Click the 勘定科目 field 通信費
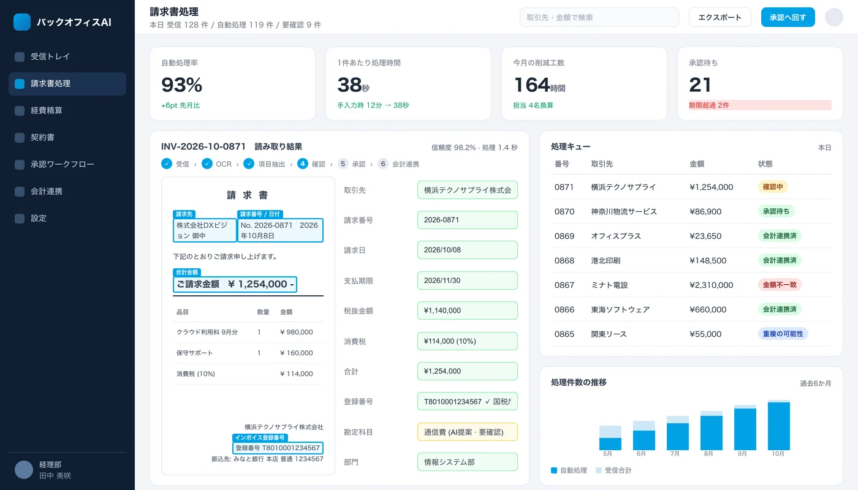This screenshot has width=858, height=490. click(468, 432)
